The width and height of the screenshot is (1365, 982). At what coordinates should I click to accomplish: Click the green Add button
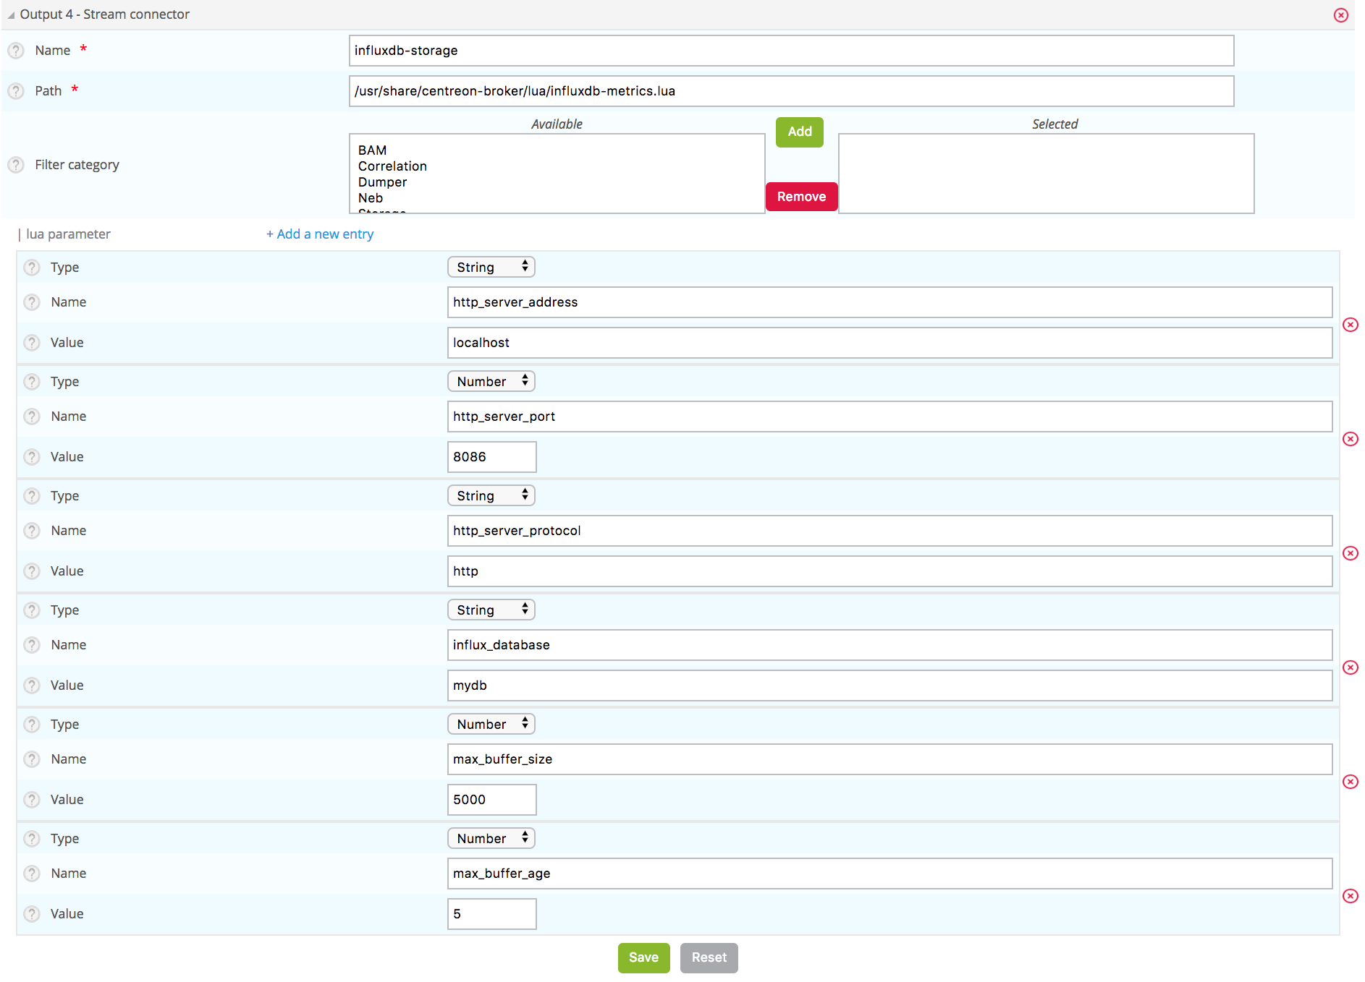(x=799, y=132)
